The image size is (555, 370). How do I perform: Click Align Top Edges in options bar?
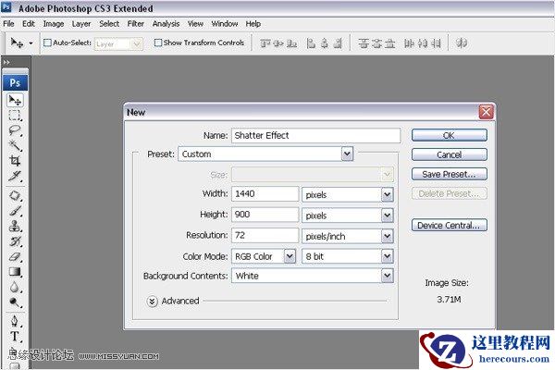pyautogui.click(x=265, y=43)
